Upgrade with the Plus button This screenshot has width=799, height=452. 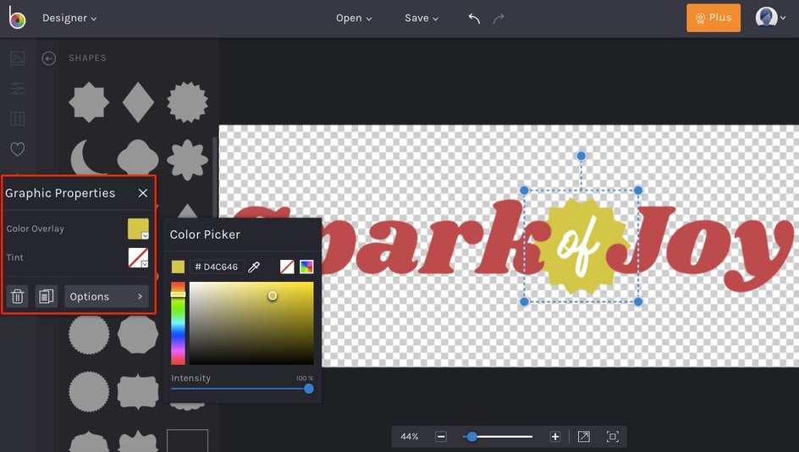[x=714, y=18]
